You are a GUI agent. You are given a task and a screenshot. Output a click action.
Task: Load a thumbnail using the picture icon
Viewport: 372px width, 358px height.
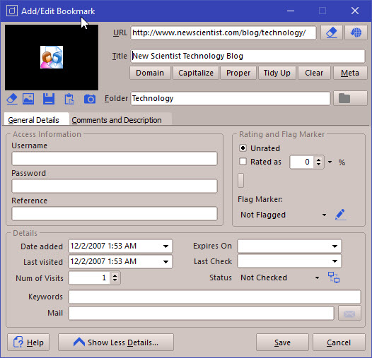point(28,99)
